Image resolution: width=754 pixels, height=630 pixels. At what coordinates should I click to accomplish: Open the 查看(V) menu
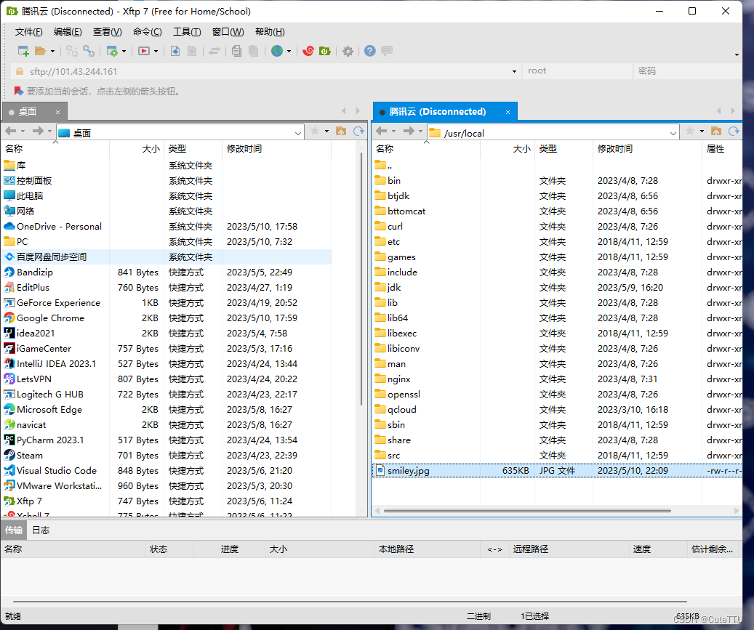click(x=107, y=32)
